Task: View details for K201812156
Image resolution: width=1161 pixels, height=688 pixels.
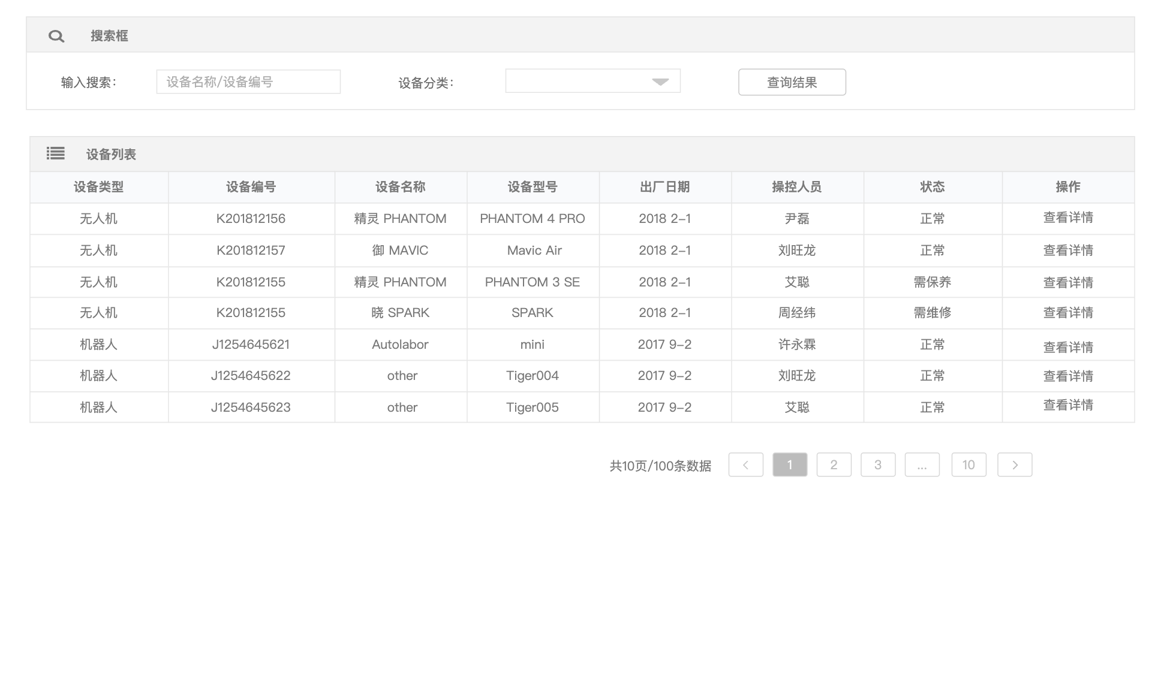Action: pyautogui.click(x=1067, y=218)
